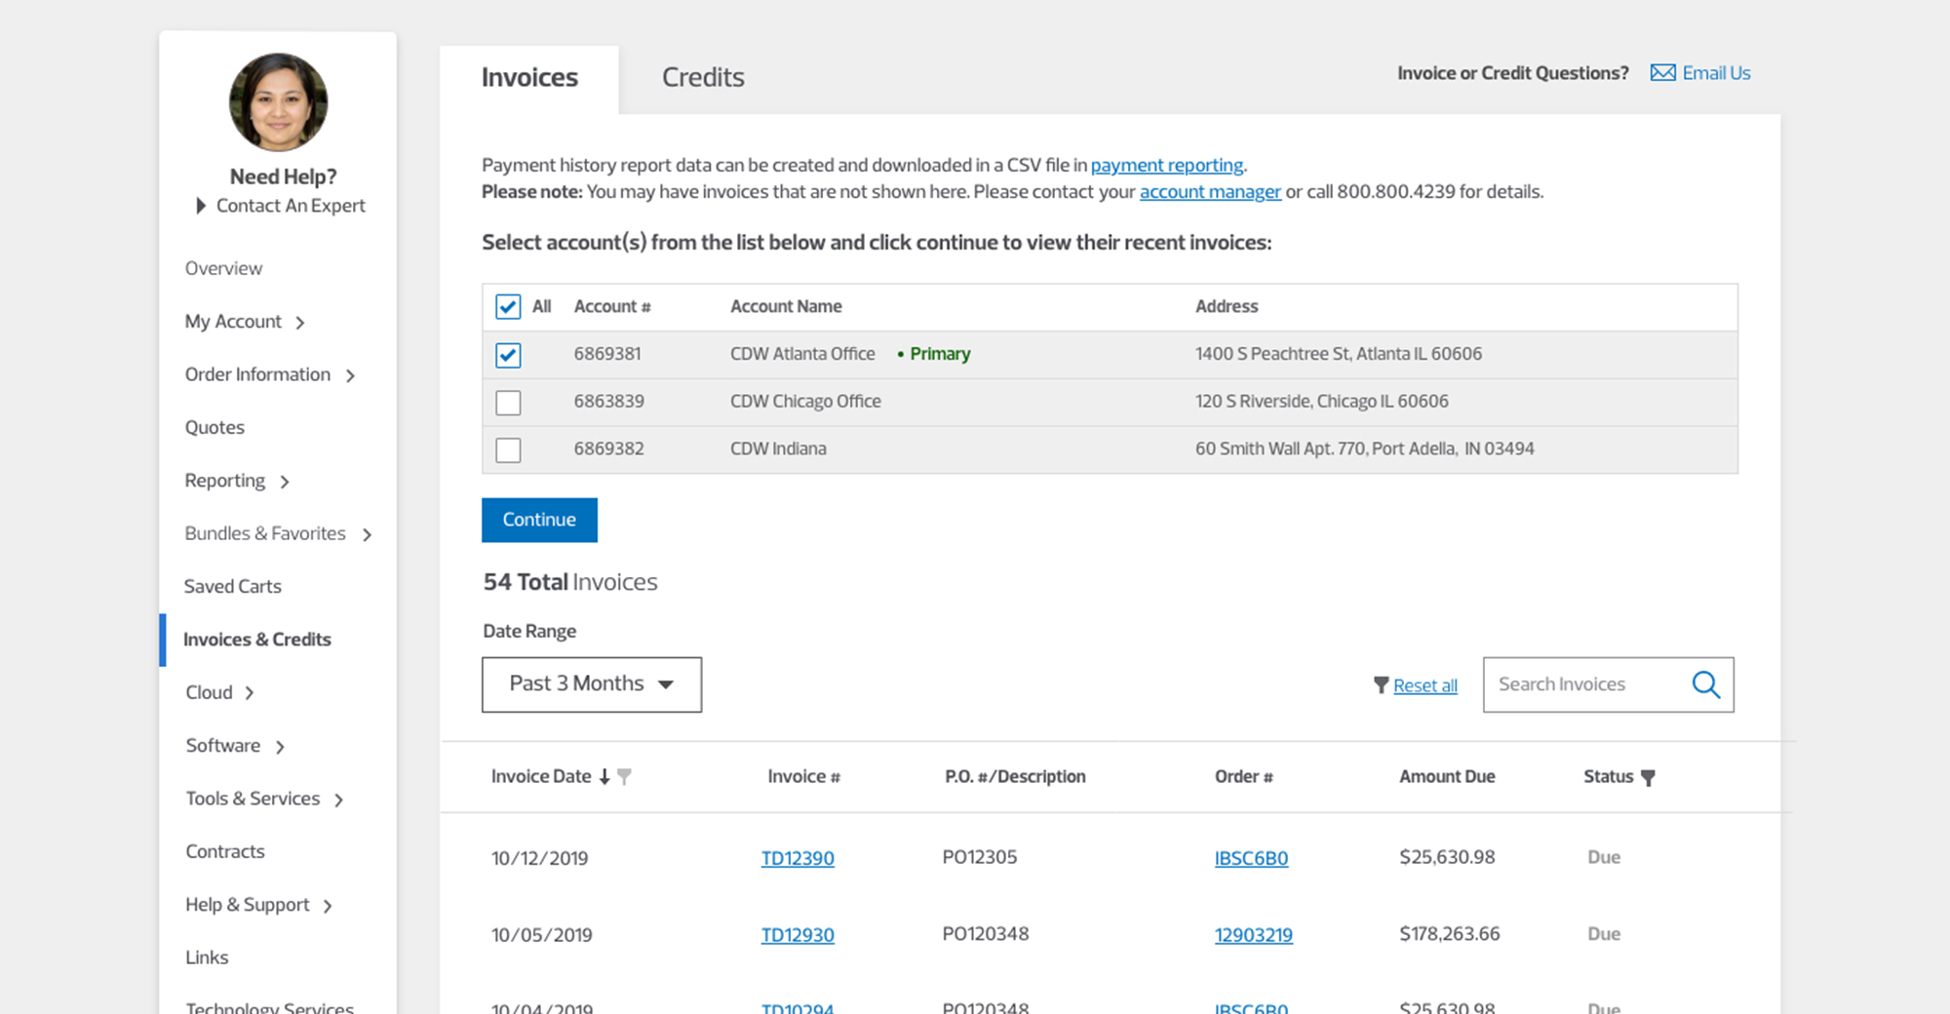The image size is (1950, 1014).
Task: Open Quotes in the sidebar
Action: (214, 427)
